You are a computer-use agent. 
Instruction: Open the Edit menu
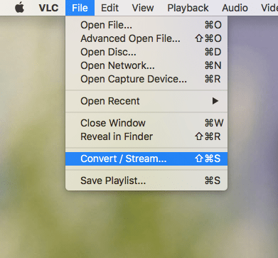[x=109, y=8]
